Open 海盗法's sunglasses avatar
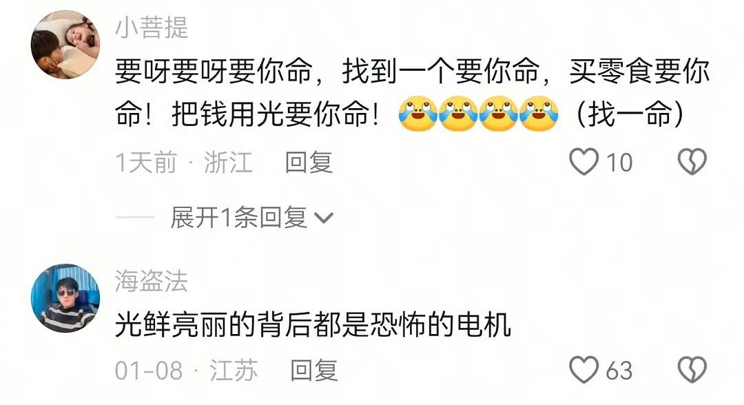Screen dimensions: 744x405 [x=65, y=298]
